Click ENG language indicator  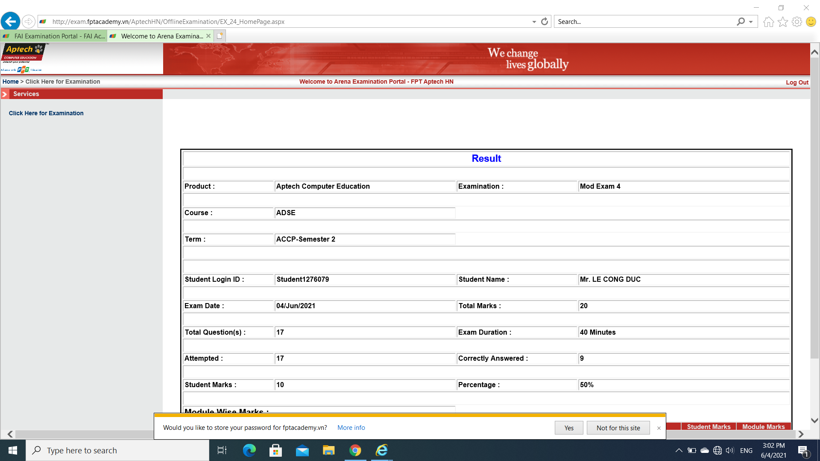[746, 450]
